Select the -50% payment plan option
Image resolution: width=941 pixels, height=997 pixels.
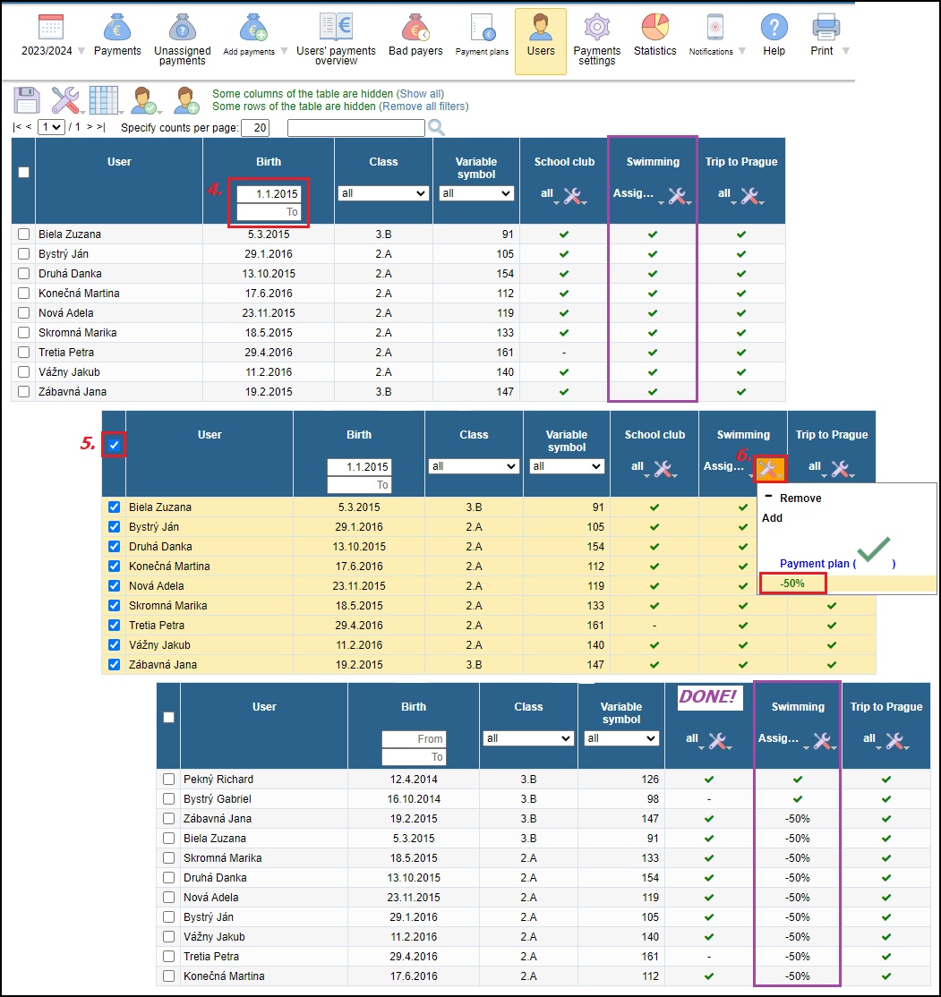point(792,583)
